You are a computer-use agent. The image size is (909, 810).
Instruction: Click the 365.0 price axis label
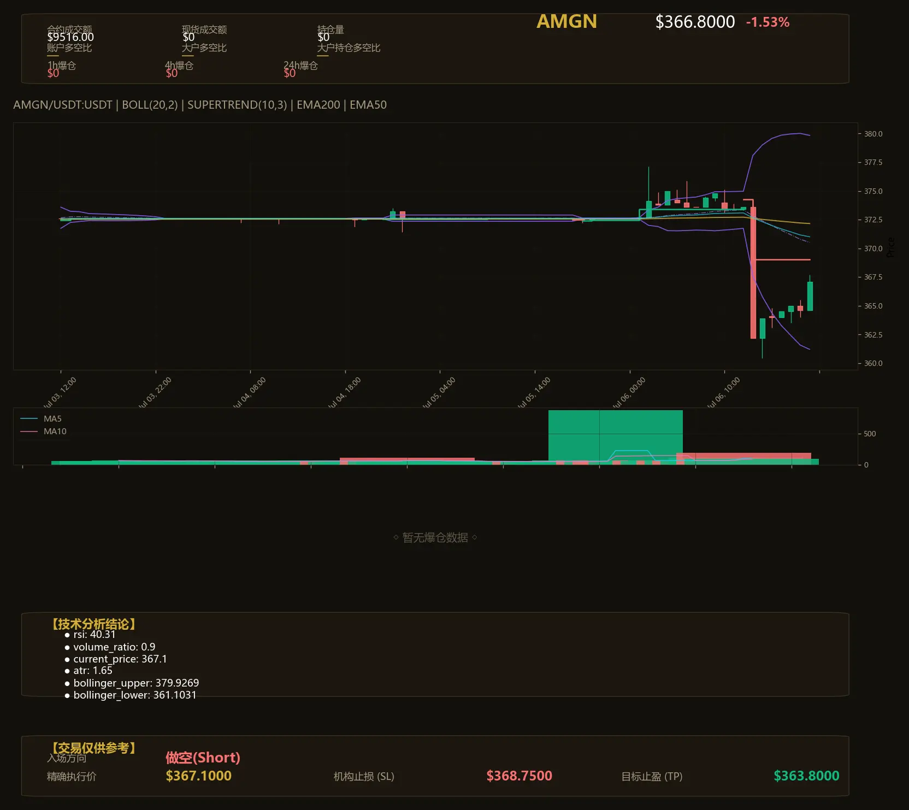pyautogui.click(x=873, y=306)
